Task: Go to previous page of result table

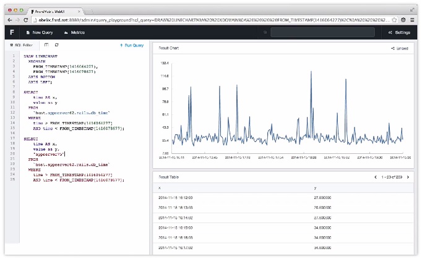Action: [x=376, y=177]
